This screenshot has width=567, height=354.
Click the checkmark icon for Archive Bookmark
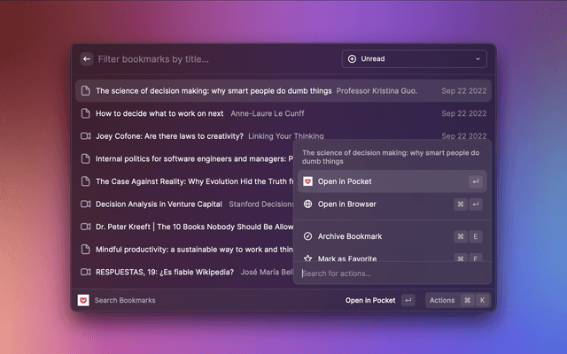pyautogui.click(x=307, y=236)
